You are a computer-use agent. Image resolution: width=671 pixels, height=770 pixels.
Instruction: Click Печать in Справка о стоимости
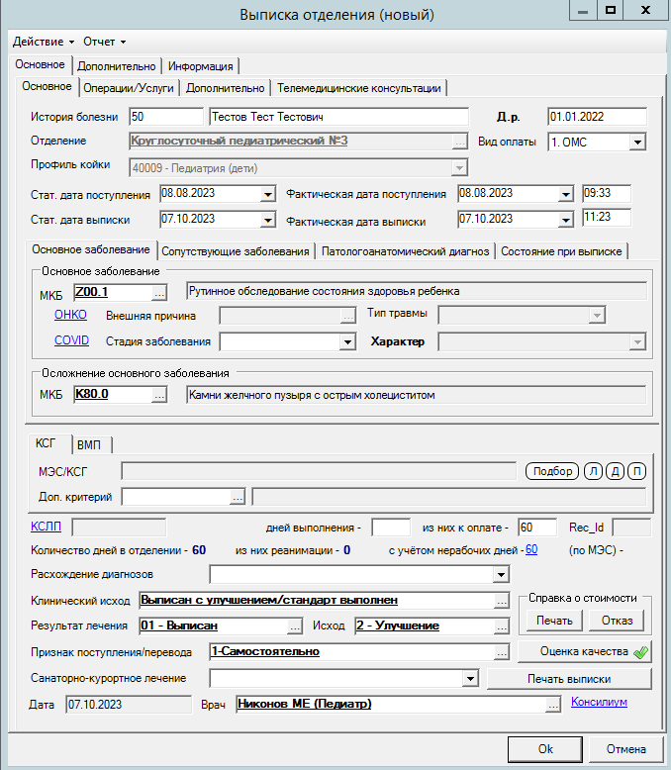click(x=554, y=621)
